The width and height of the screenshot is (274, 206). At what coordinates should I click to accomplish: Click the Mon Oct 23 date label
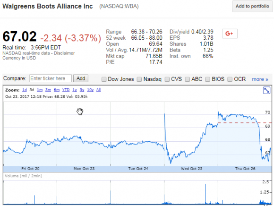tap(84, 169)
